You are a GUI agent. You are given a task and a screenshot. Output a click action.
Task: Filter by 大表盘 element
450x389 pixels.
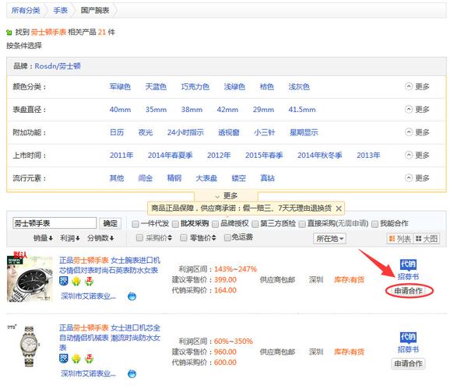point(206,178)
